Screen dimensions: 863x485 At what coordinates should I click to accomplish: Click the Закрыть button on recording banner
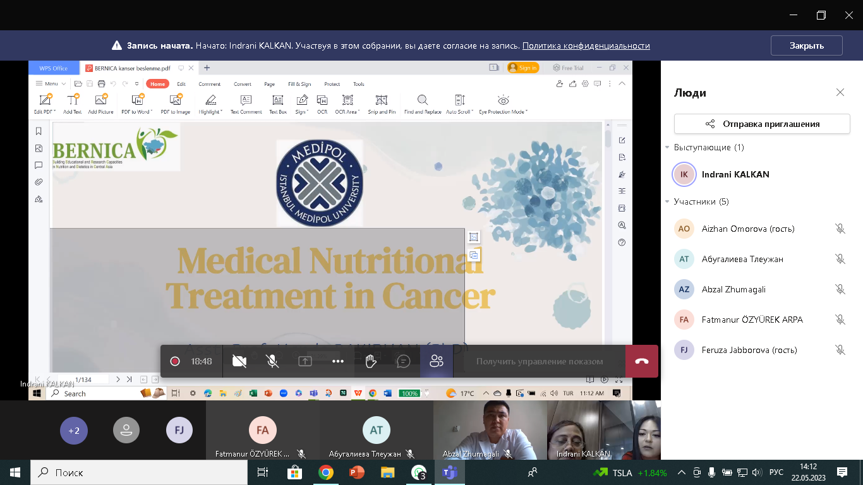click(x=807, y=45)
